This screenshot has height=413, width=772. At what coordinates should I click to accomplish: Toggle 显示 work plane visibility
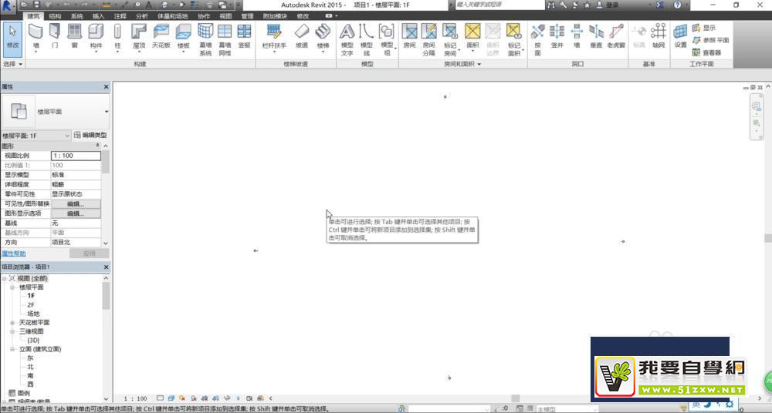(x=703, y=28)
